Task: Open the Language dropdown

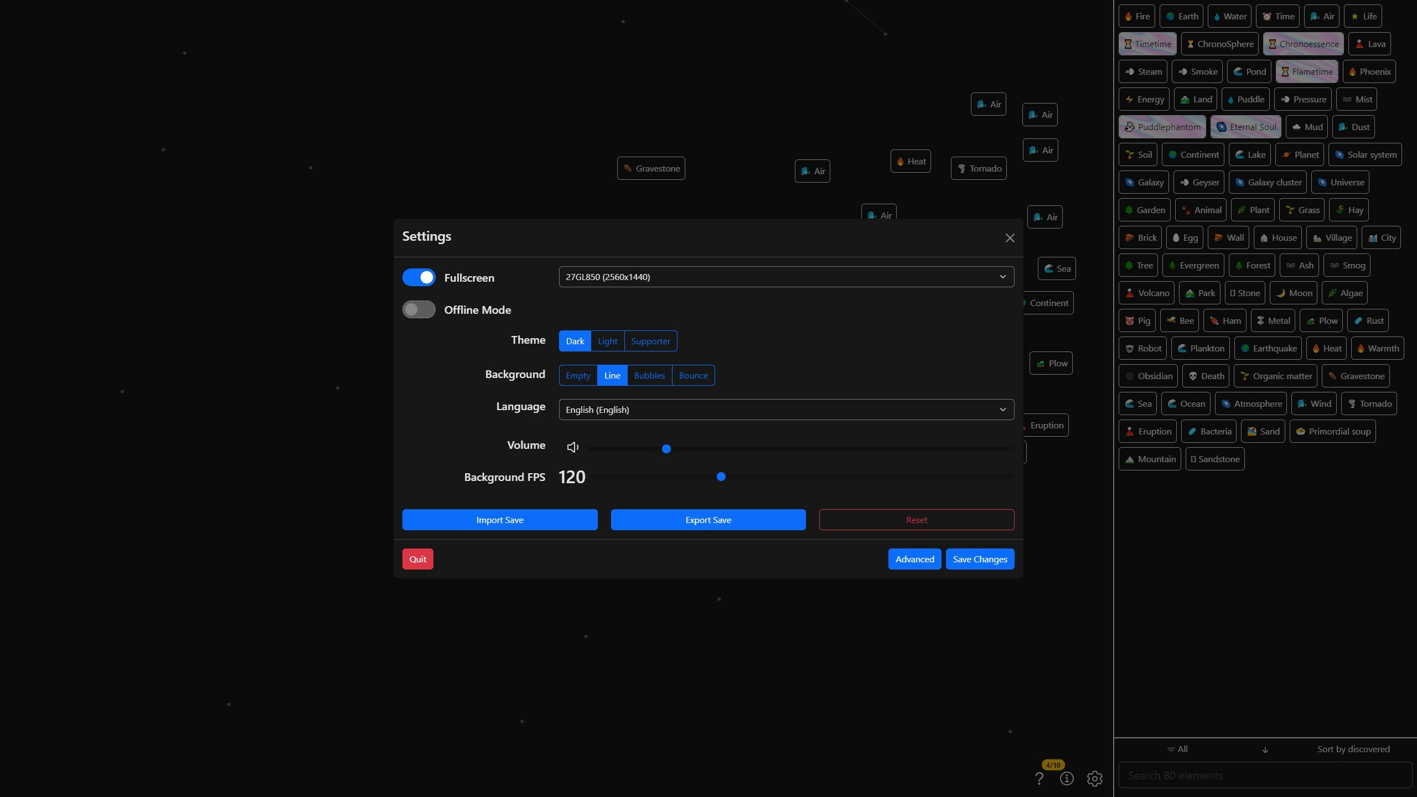Action: pos(786,410)
